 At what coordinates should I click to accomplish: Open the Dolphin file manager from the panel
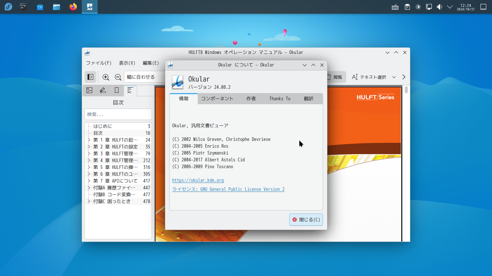tap(57, 7)
